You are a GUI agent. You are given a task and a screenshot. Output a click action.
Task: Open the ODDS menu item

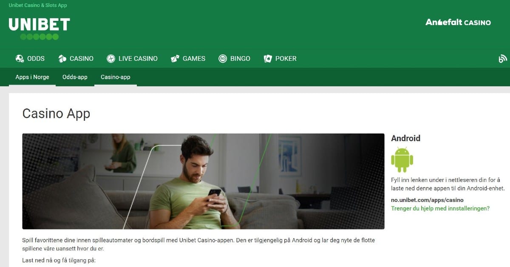point(36,59)
